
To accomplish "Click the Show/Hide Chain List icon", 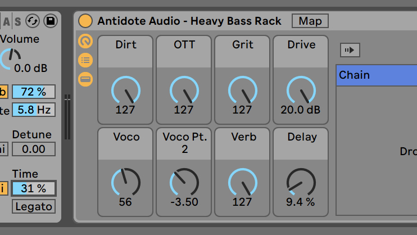I will click(x=85, y=60).
